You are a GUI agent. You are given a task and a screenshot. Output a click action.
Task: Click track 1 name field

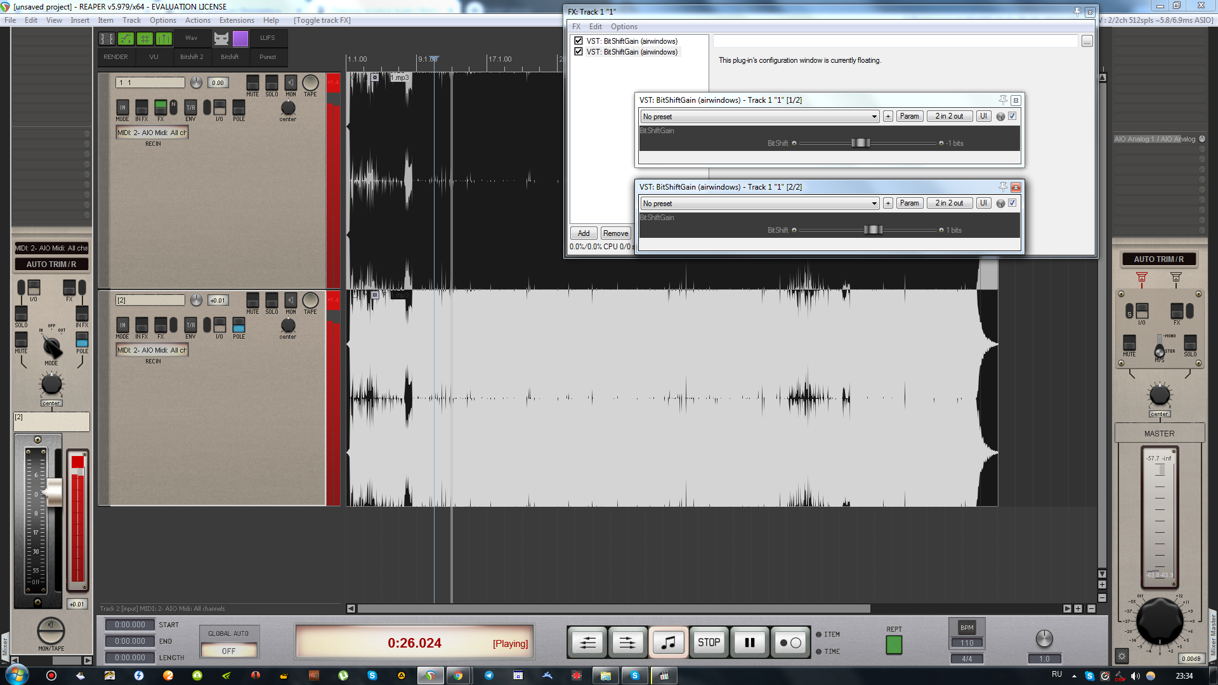coord(150,82)
